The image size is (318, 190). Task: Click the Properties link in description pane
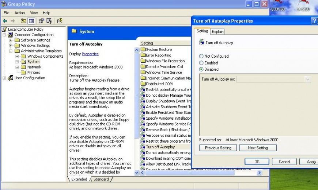point(90,54)
